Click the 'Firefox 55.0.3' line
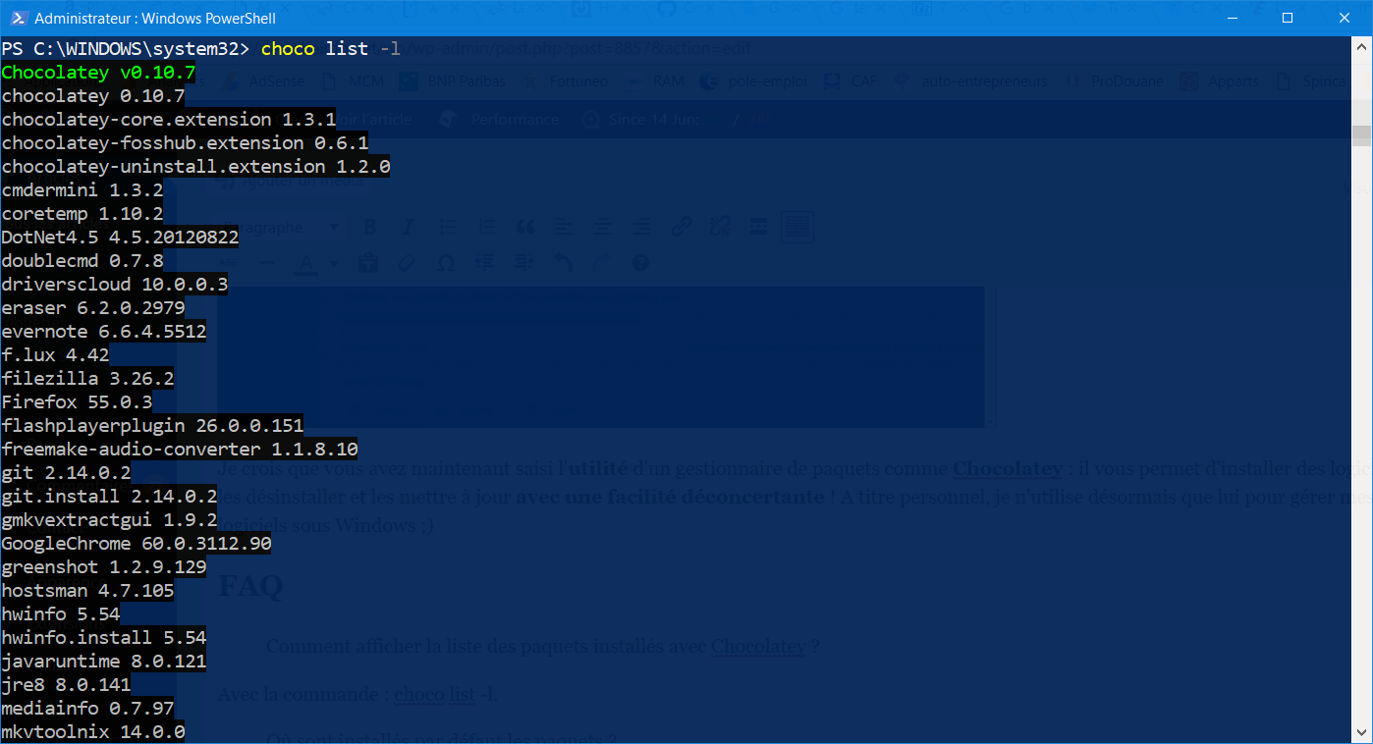1373x744 pixels. [77, 402]
